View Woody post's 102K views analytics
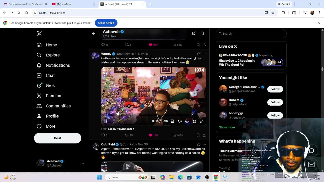The width and height of the screenshot is (324, 182). tap(178, 135)
